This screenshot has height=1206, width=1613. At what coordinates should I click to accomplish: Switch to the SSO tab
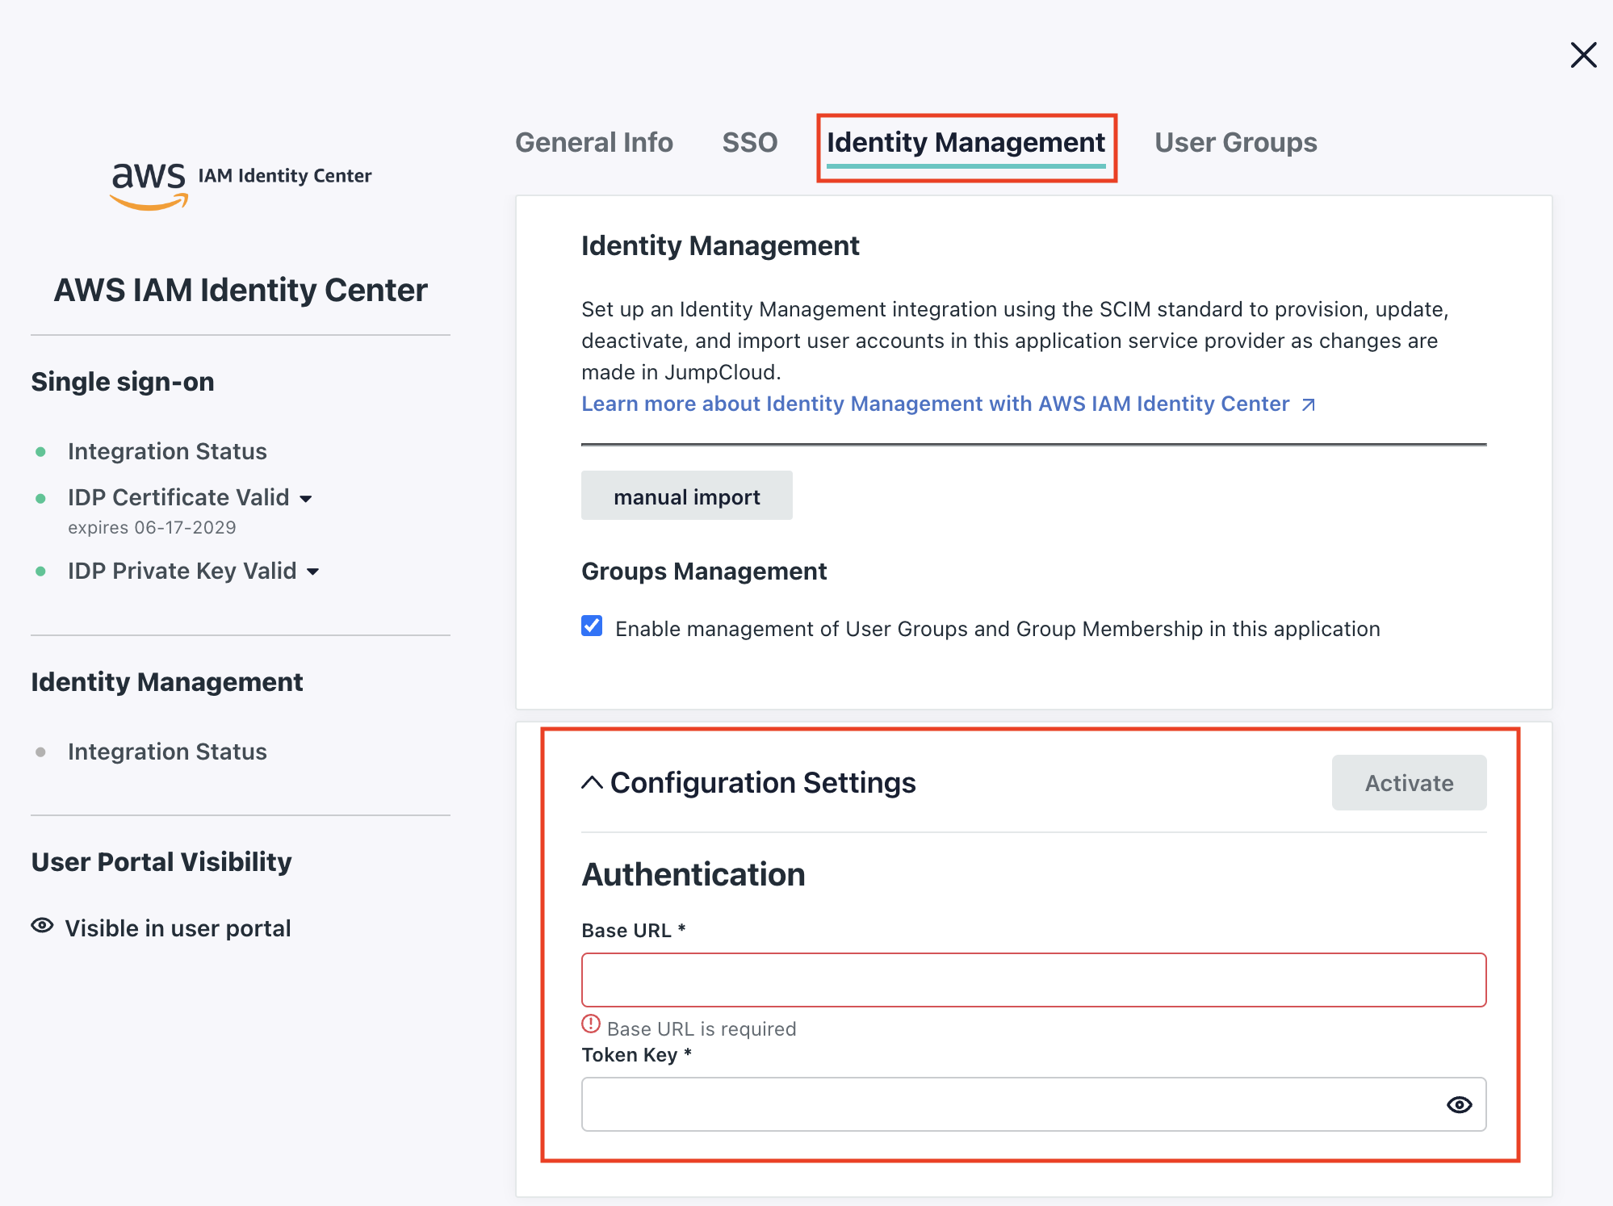[x=749, y=142]
